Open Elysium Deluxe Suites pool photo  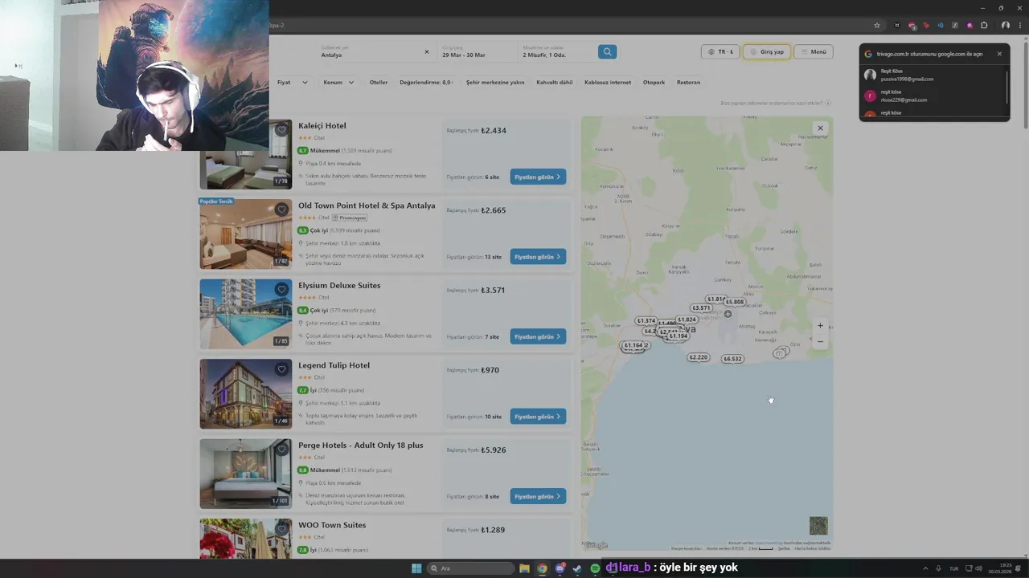[246, 314]
